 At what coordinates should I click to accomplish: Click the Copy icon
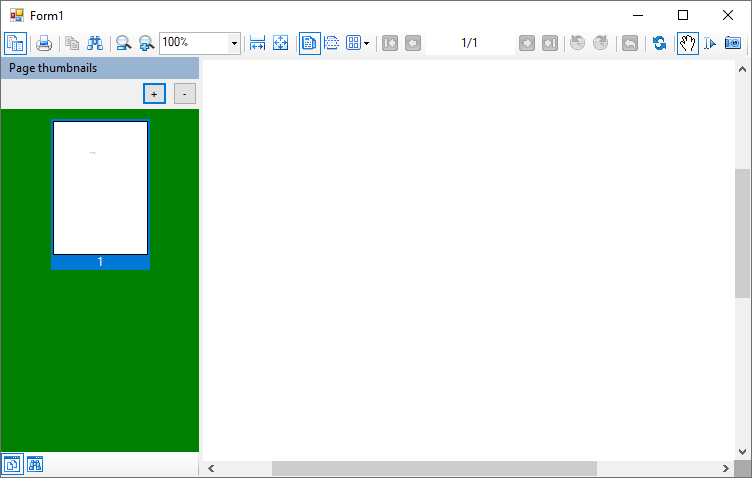pos(72,44)
